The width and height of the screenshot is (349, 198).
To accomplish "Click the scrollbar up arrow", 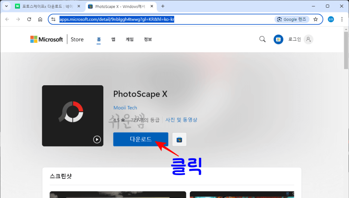I will pos(346,29).
